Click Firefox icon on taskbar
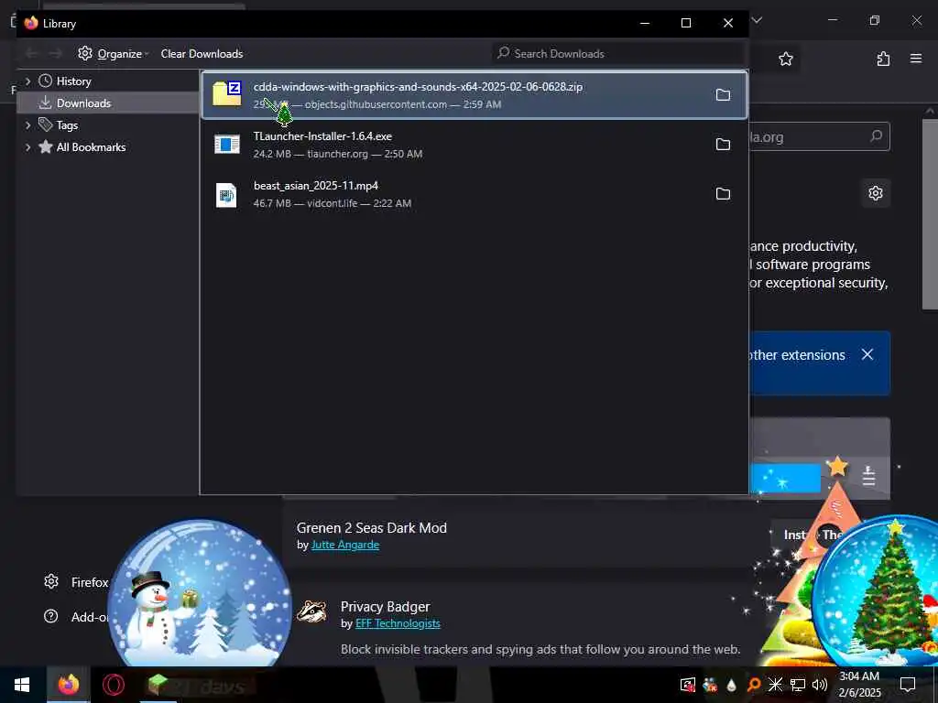938x703 pixels. [68, 685]
